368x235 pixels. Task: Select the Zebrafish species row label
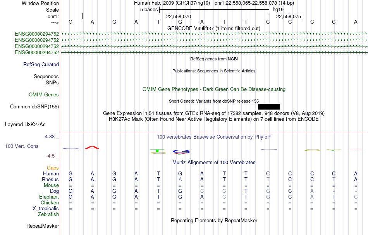click(48, 214)
